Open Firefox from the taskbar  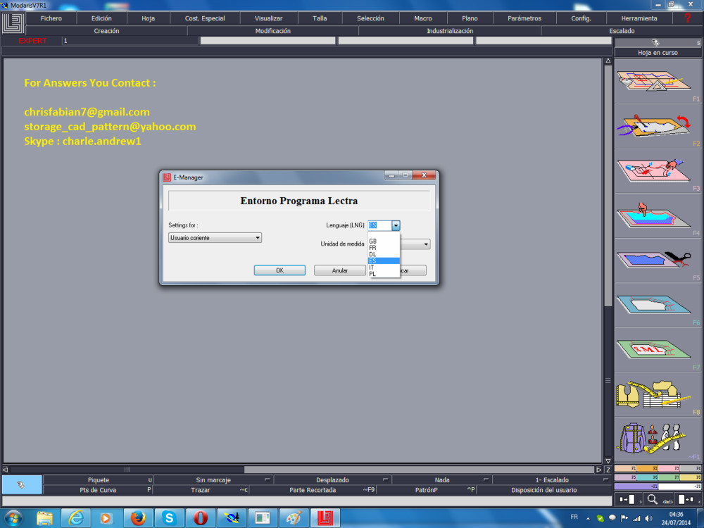click(138, 518)
